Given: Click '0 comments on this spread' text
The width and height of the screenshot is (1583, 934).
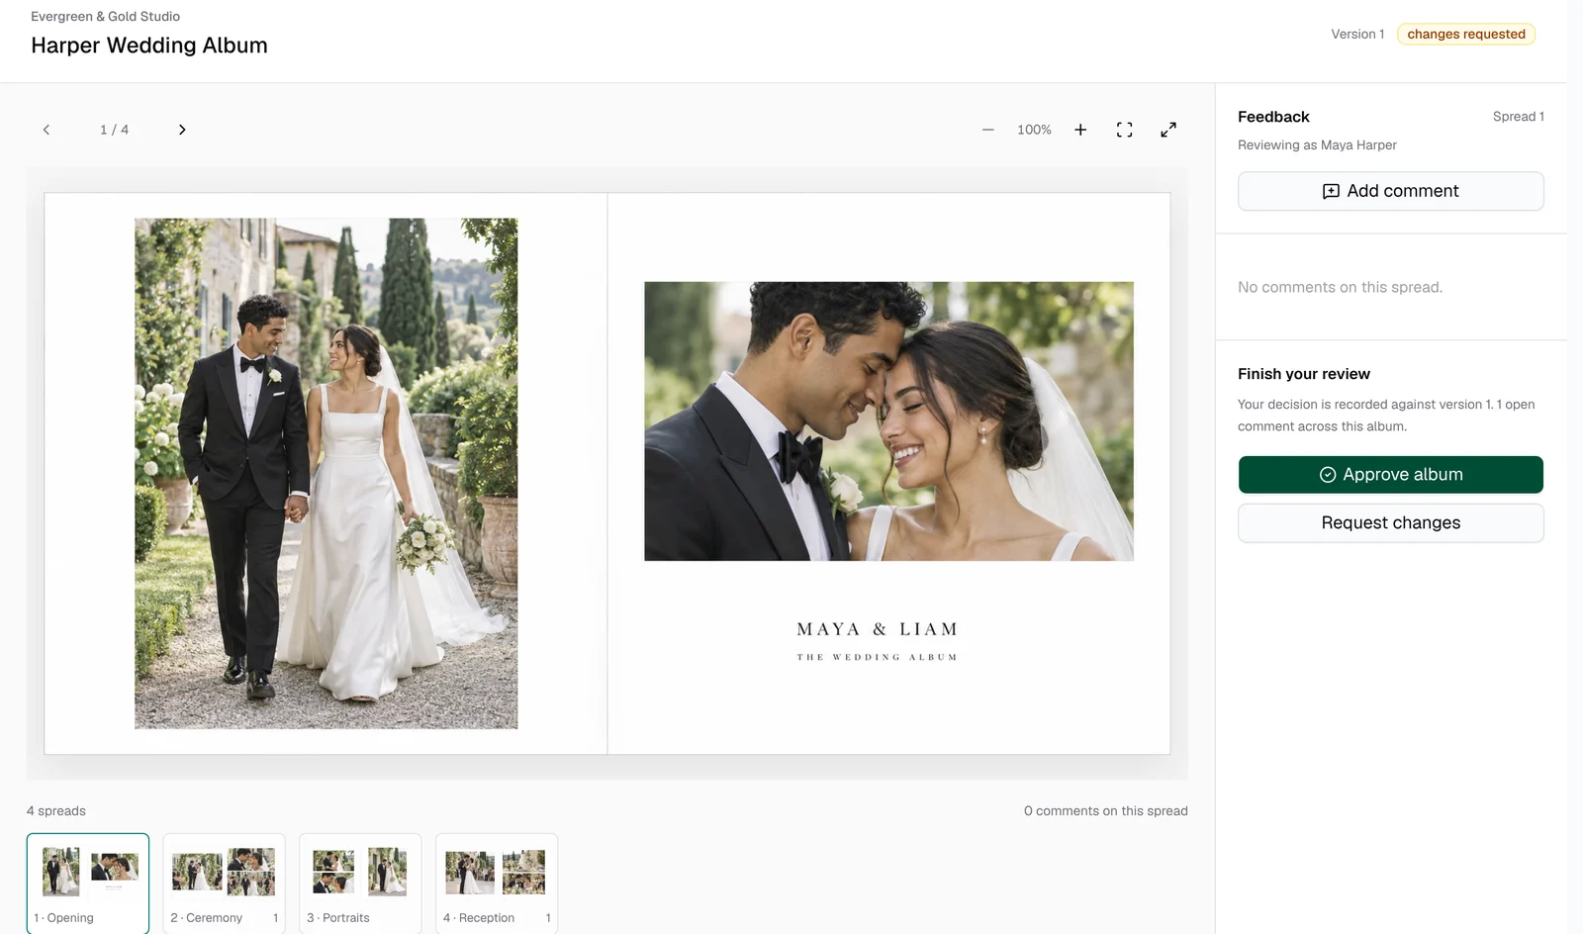Looking at the screenshot, I should coord(1105,810).
